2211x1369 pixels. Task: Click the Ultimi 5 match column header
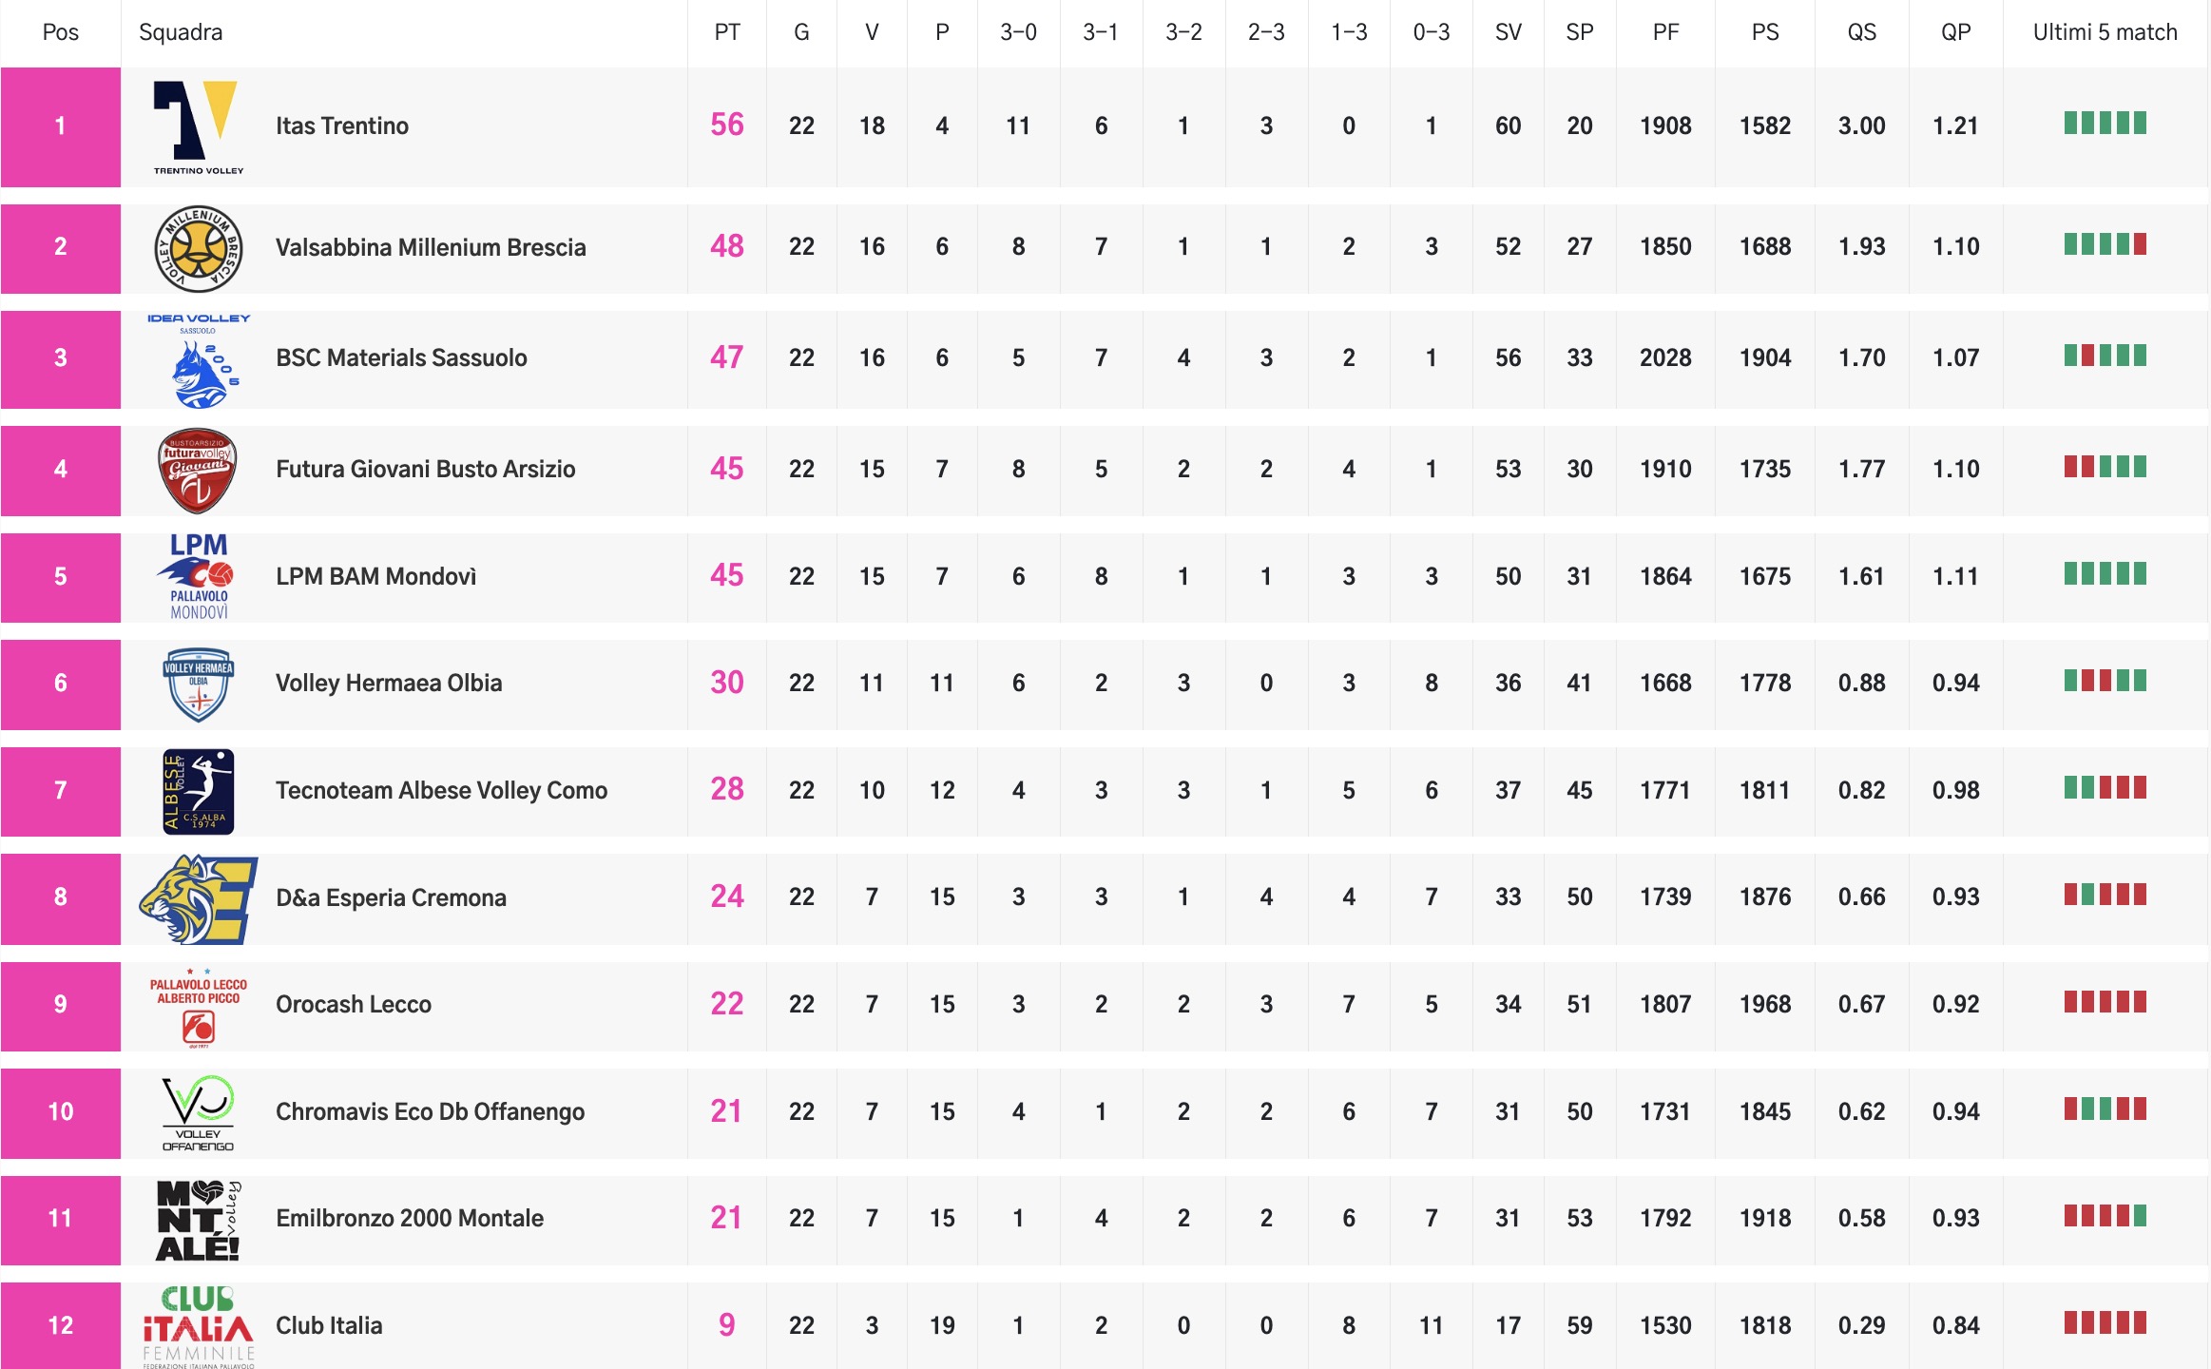[x=2105, y=32]
